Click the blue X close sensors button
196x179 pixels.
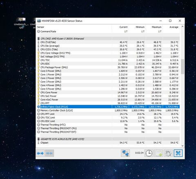tap(178, 153)
